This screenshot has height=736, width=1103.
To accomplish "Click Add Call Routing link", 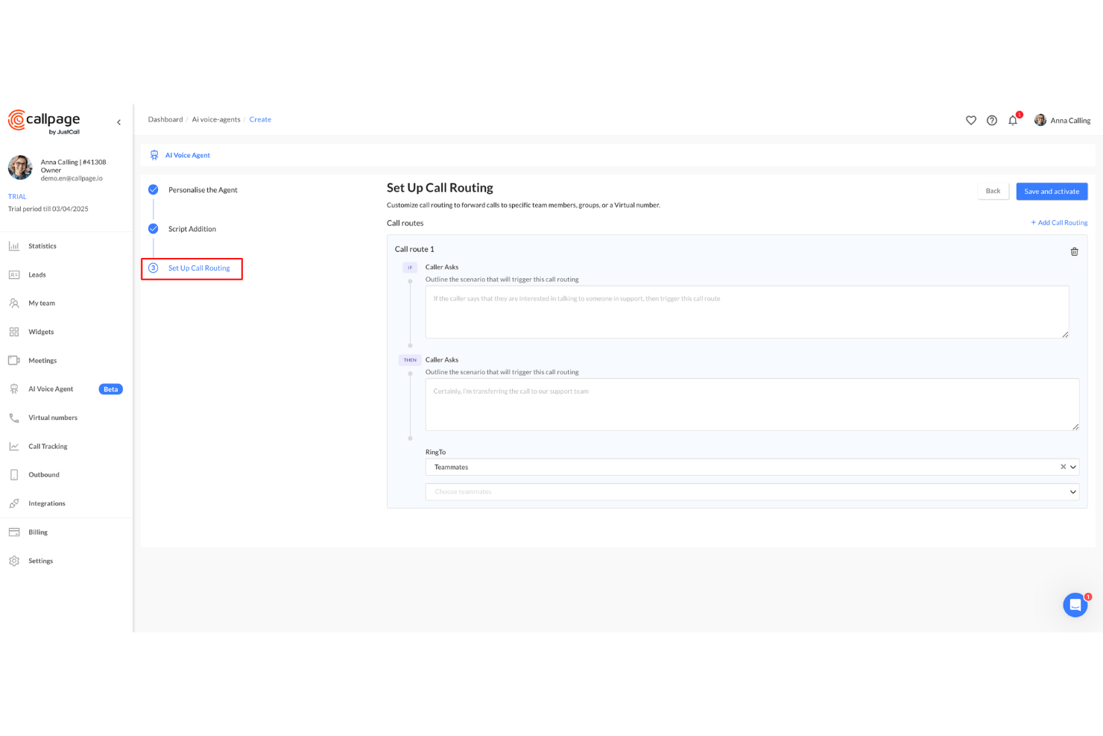I will pos(1059,222).
